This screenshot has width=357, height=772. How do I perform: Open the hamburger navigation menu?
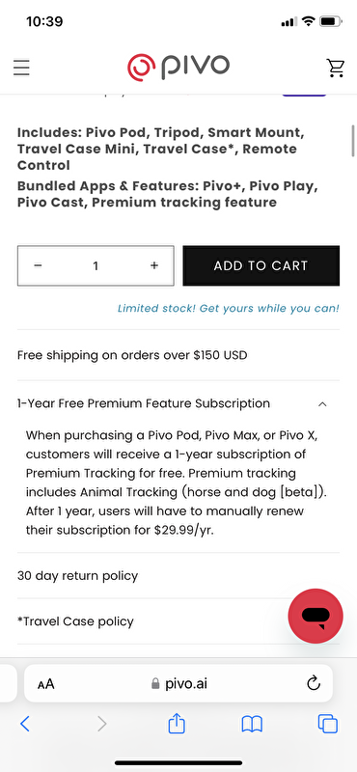pyautogui.click(x=21, y=68)
